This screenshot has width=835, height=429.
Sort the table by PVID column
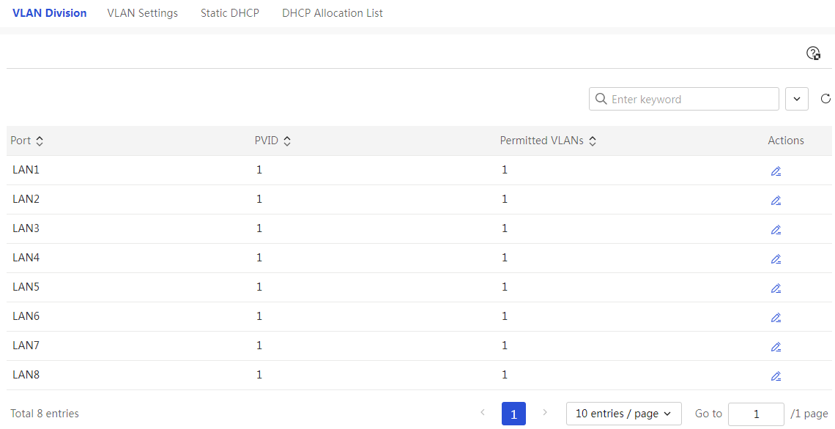click(x=287, y=141)
